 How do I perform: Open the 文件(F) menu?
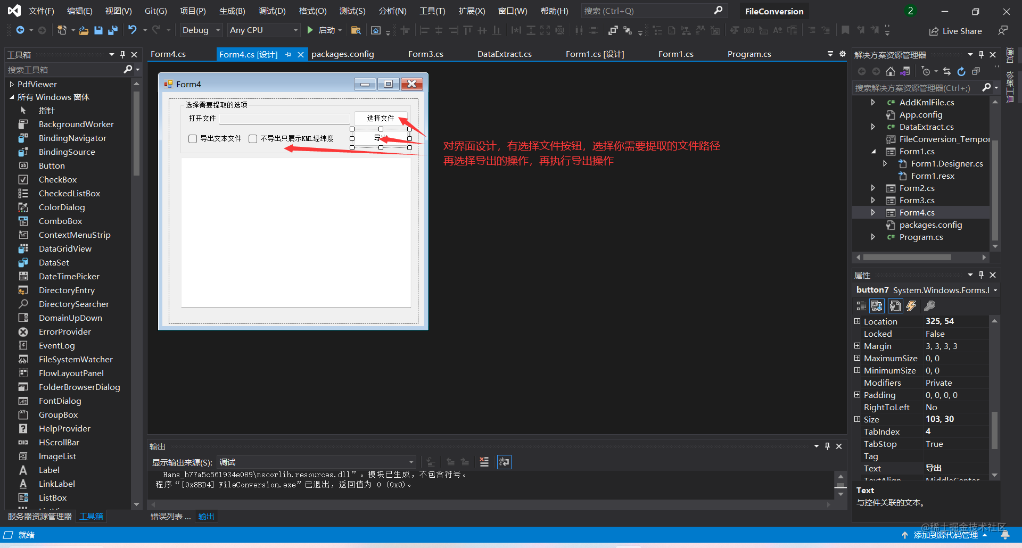point(41,11)
